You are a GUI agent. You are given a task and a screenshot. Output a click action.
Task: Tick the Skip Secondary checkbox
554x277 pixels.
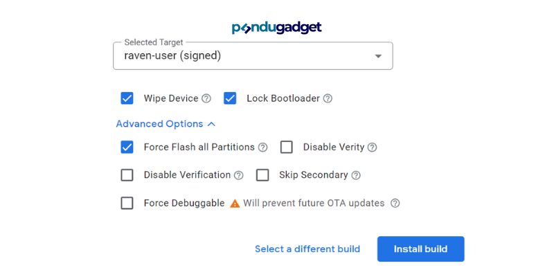[262, 175]
